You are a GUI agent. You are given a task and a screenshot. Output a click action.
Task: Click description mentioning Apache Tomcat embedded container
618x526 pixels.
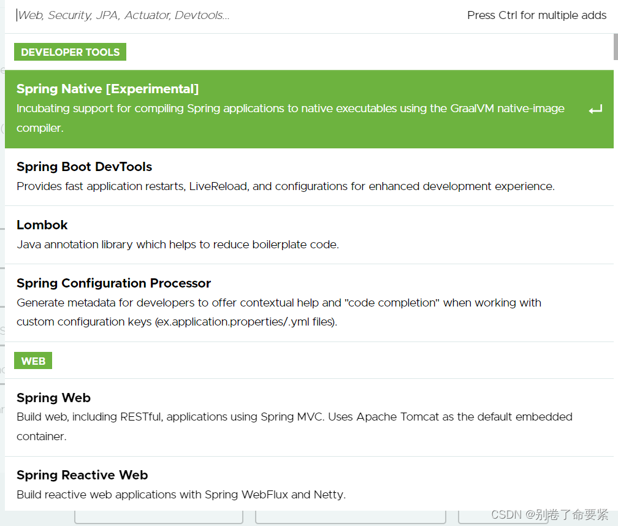pos(294,427)
